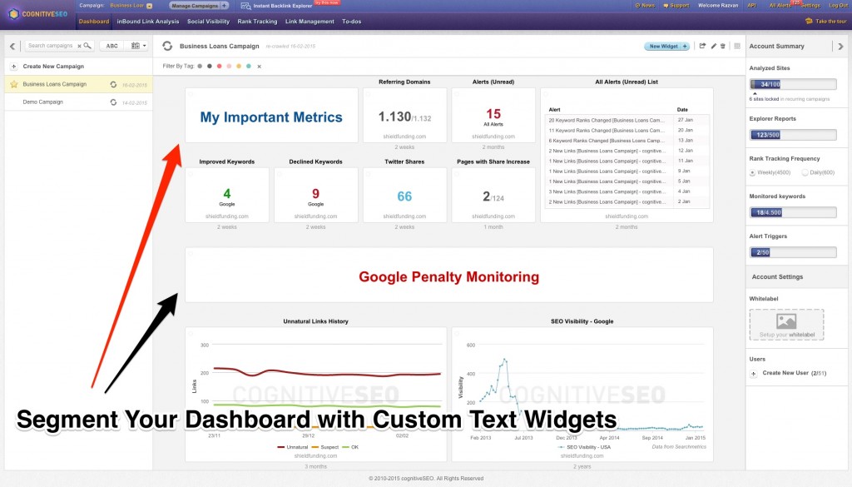Open the campaign selector dropdown
The width and height of the screenshot is (852, 487).
pos(148,6)
